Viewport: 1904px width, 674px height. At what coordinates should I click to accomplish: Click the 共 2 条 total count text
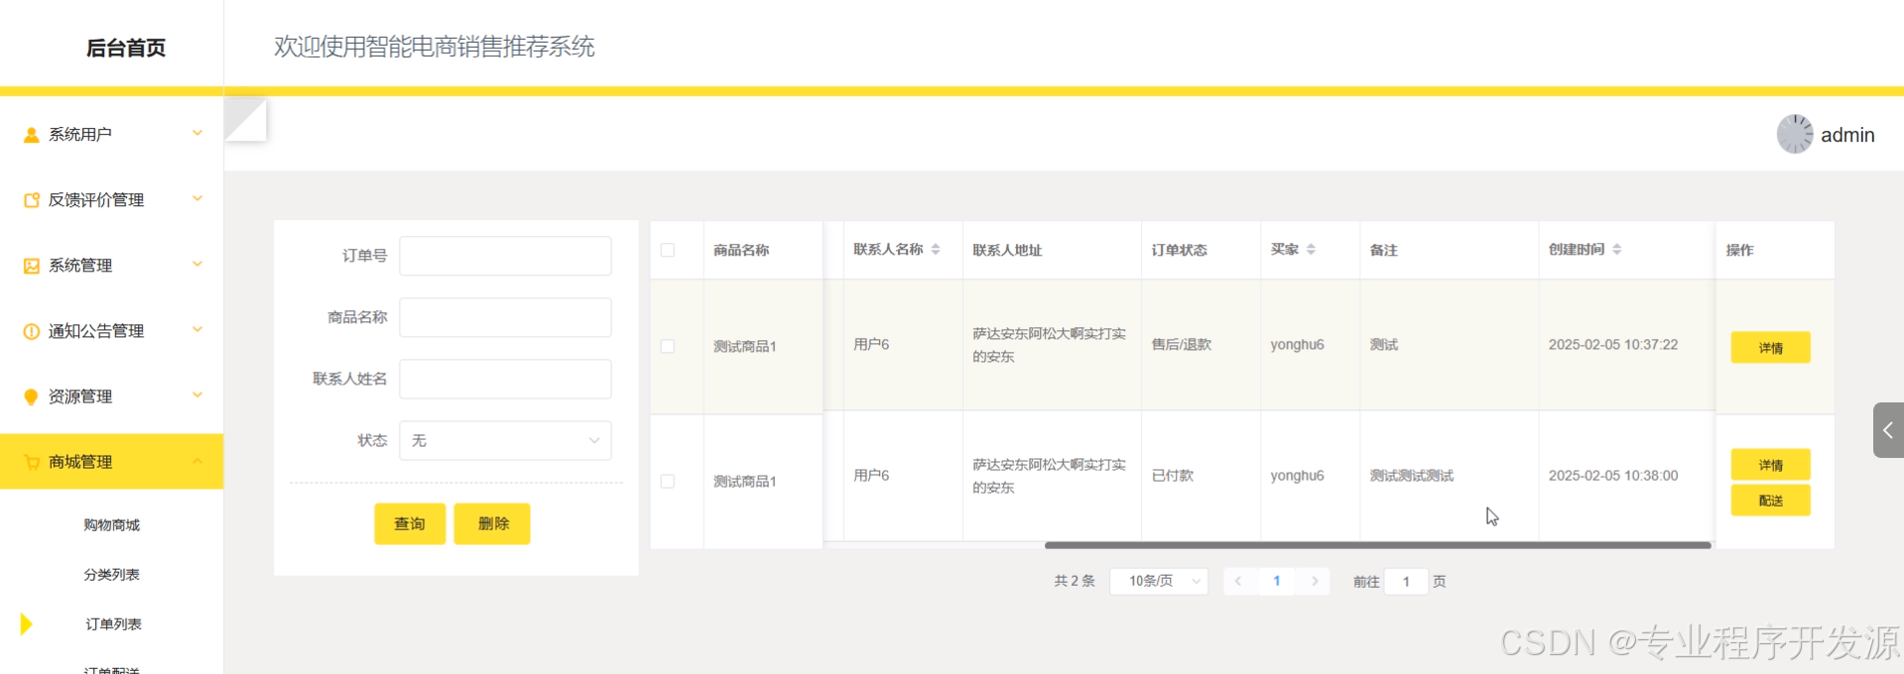point(1075,582)
